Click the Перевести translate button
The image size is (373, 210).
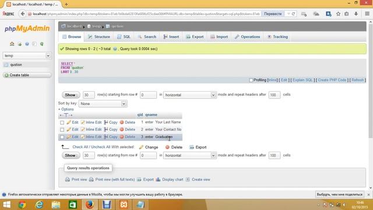[273, 14]
